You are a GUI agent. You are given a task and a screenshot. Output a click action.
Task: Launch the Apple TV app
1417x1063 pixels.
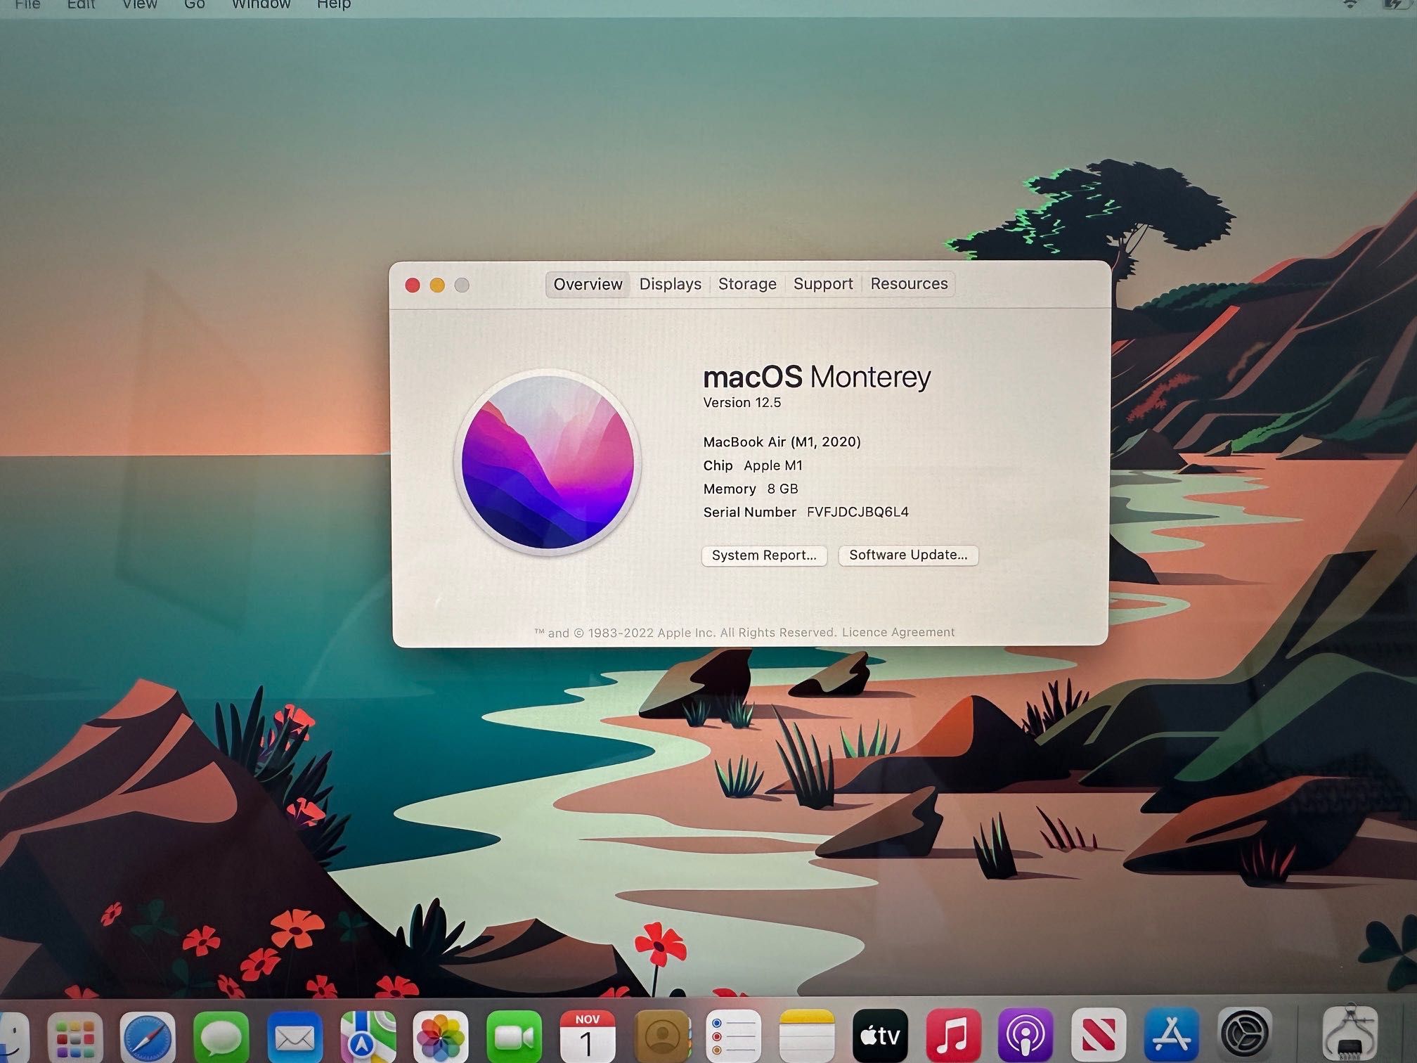(880, 1037)
